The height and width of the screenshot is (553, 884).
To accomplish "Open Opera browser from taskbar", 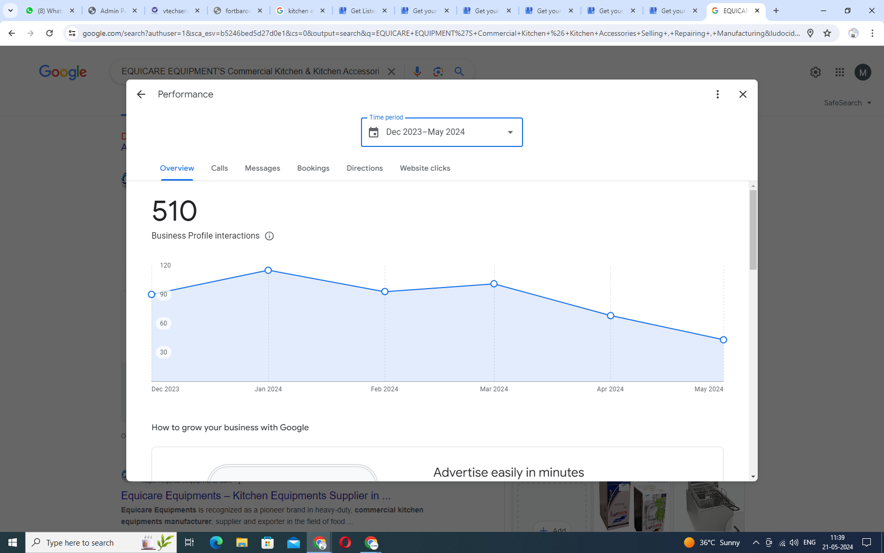I will point(345,542).
